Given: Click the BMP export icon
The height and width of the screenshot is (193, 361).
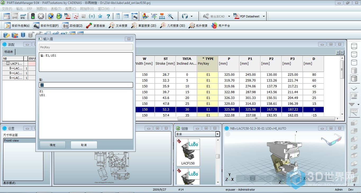Looking at the screenshot, I should (15, 16).
